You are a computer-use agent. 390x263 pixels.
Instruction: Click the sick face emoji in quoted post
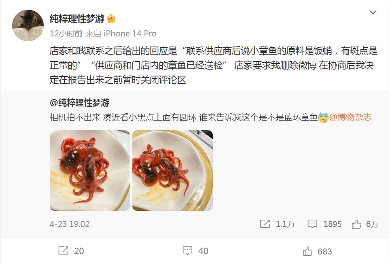[323, 117]
